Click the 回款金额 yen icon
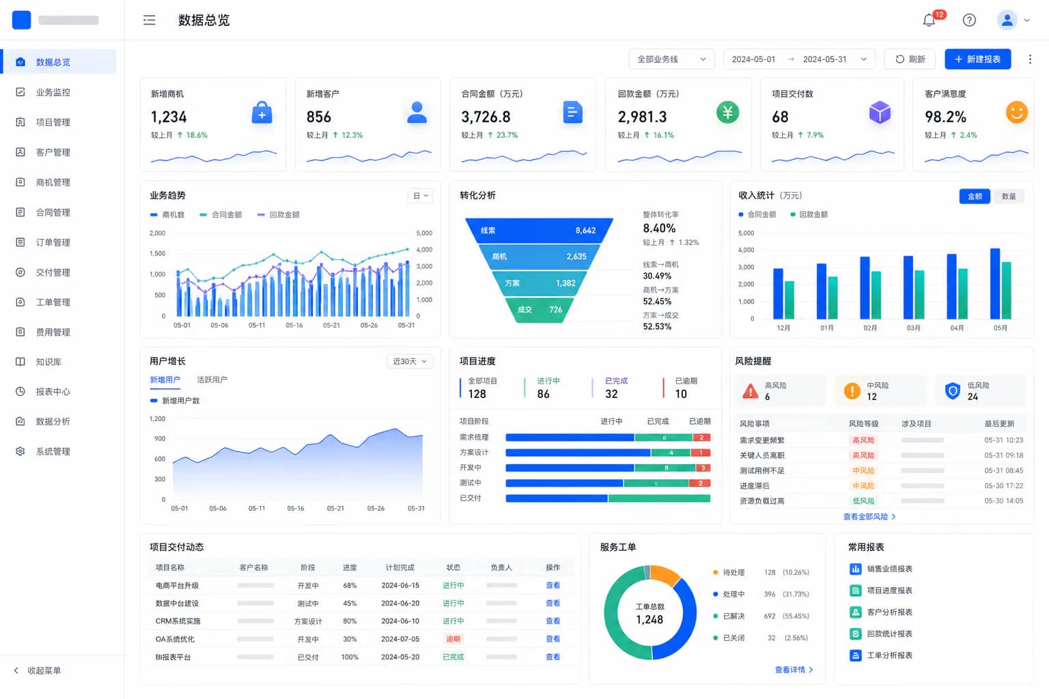This screenshot has width=1049, height=699. (727, 113)
